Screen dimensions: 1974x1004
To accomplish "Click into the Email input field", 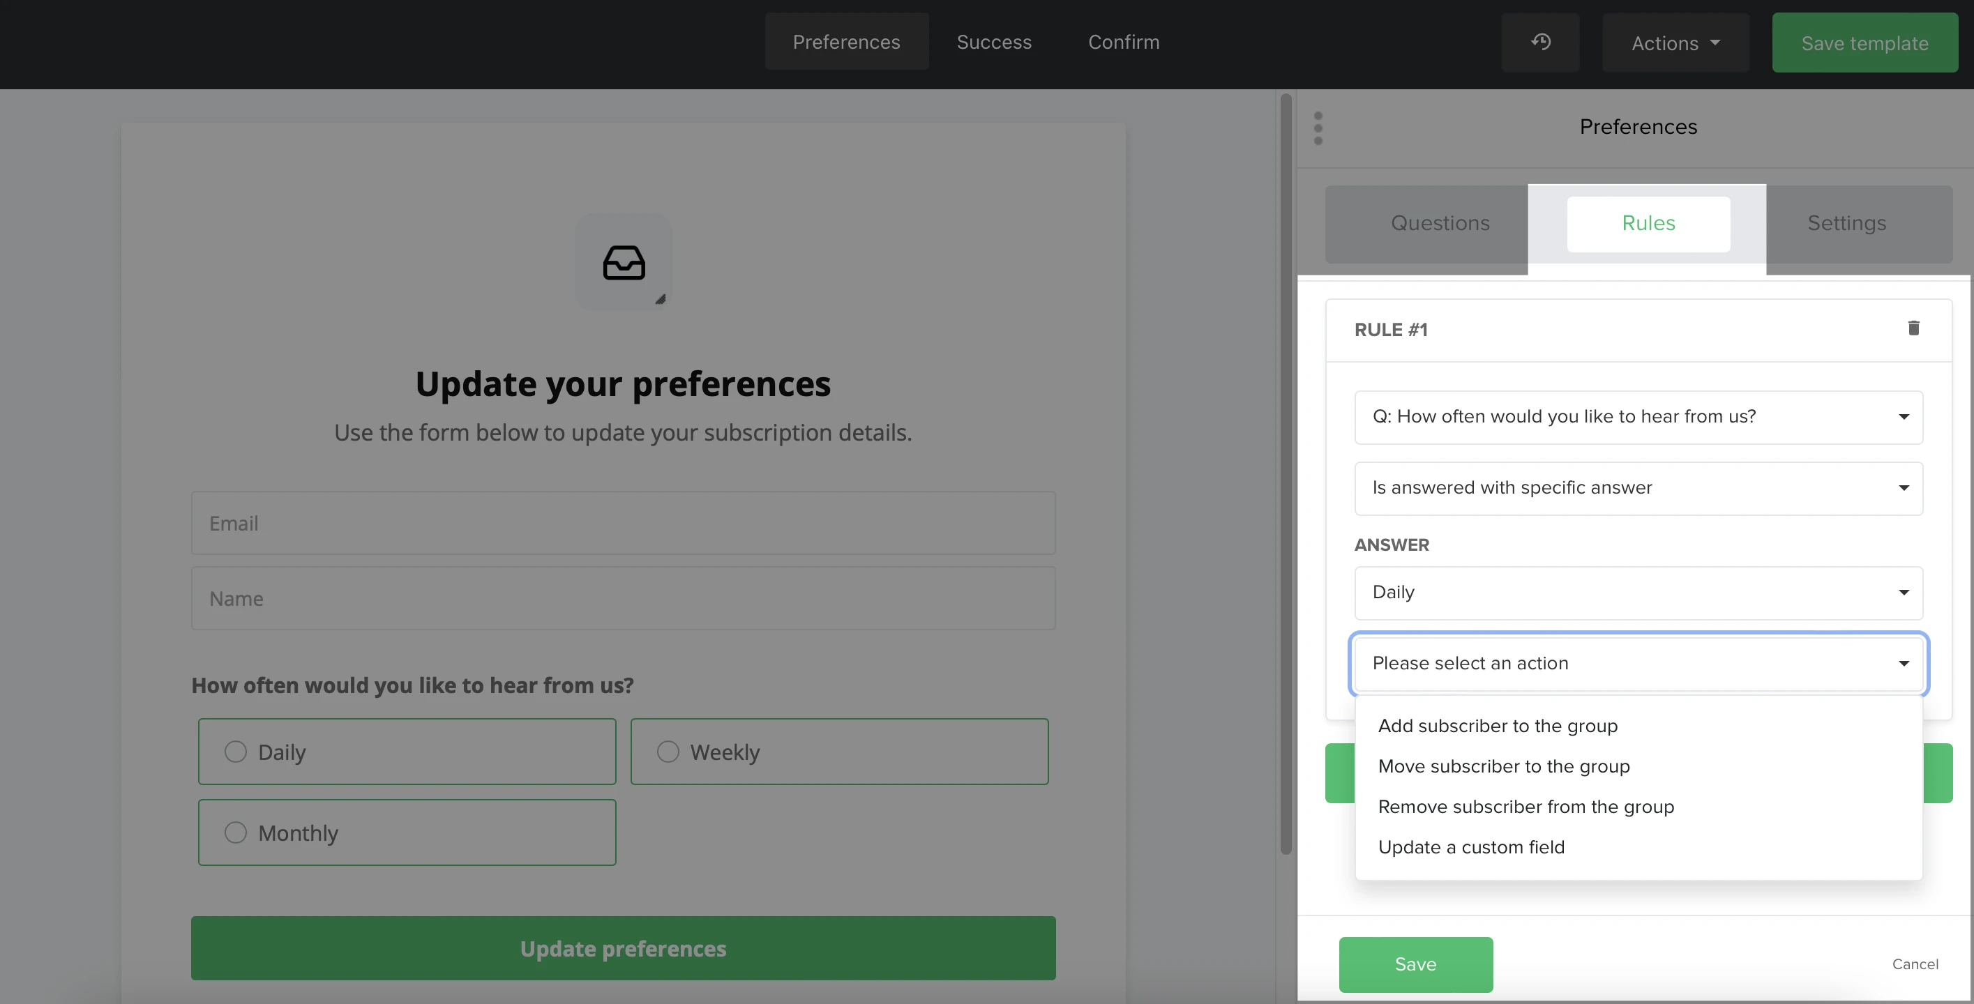I will click(623, 523).
